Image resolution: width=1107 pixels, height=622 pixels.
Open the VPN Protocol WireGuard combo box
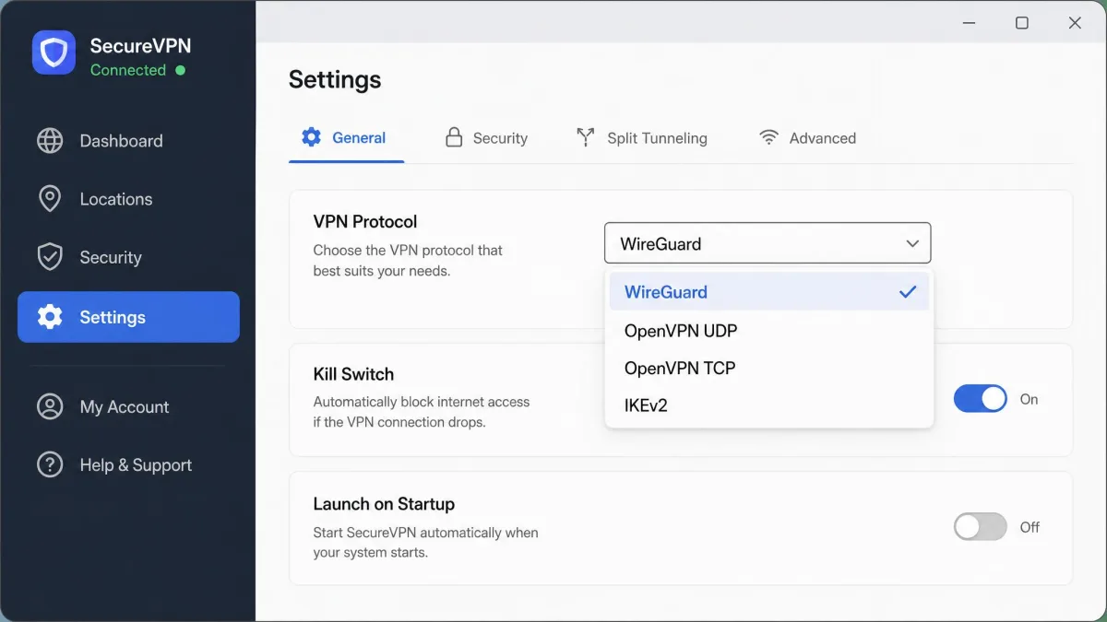(x=768, y=243)
